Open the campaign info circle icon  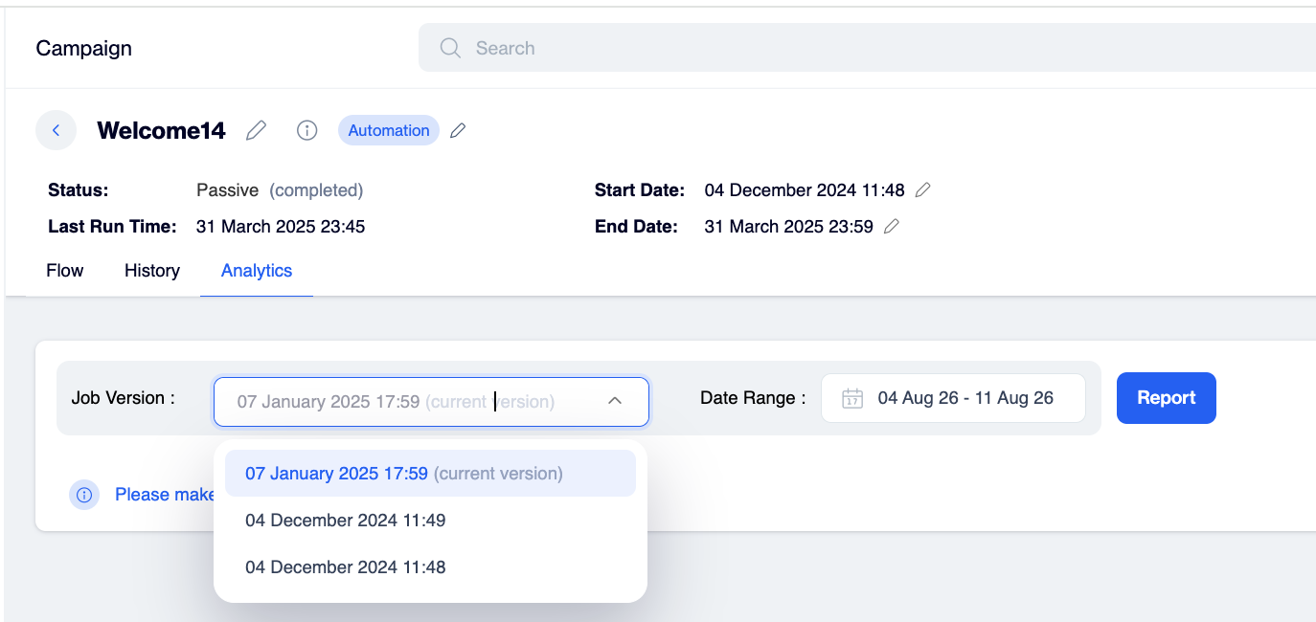[x=306, y=130]
